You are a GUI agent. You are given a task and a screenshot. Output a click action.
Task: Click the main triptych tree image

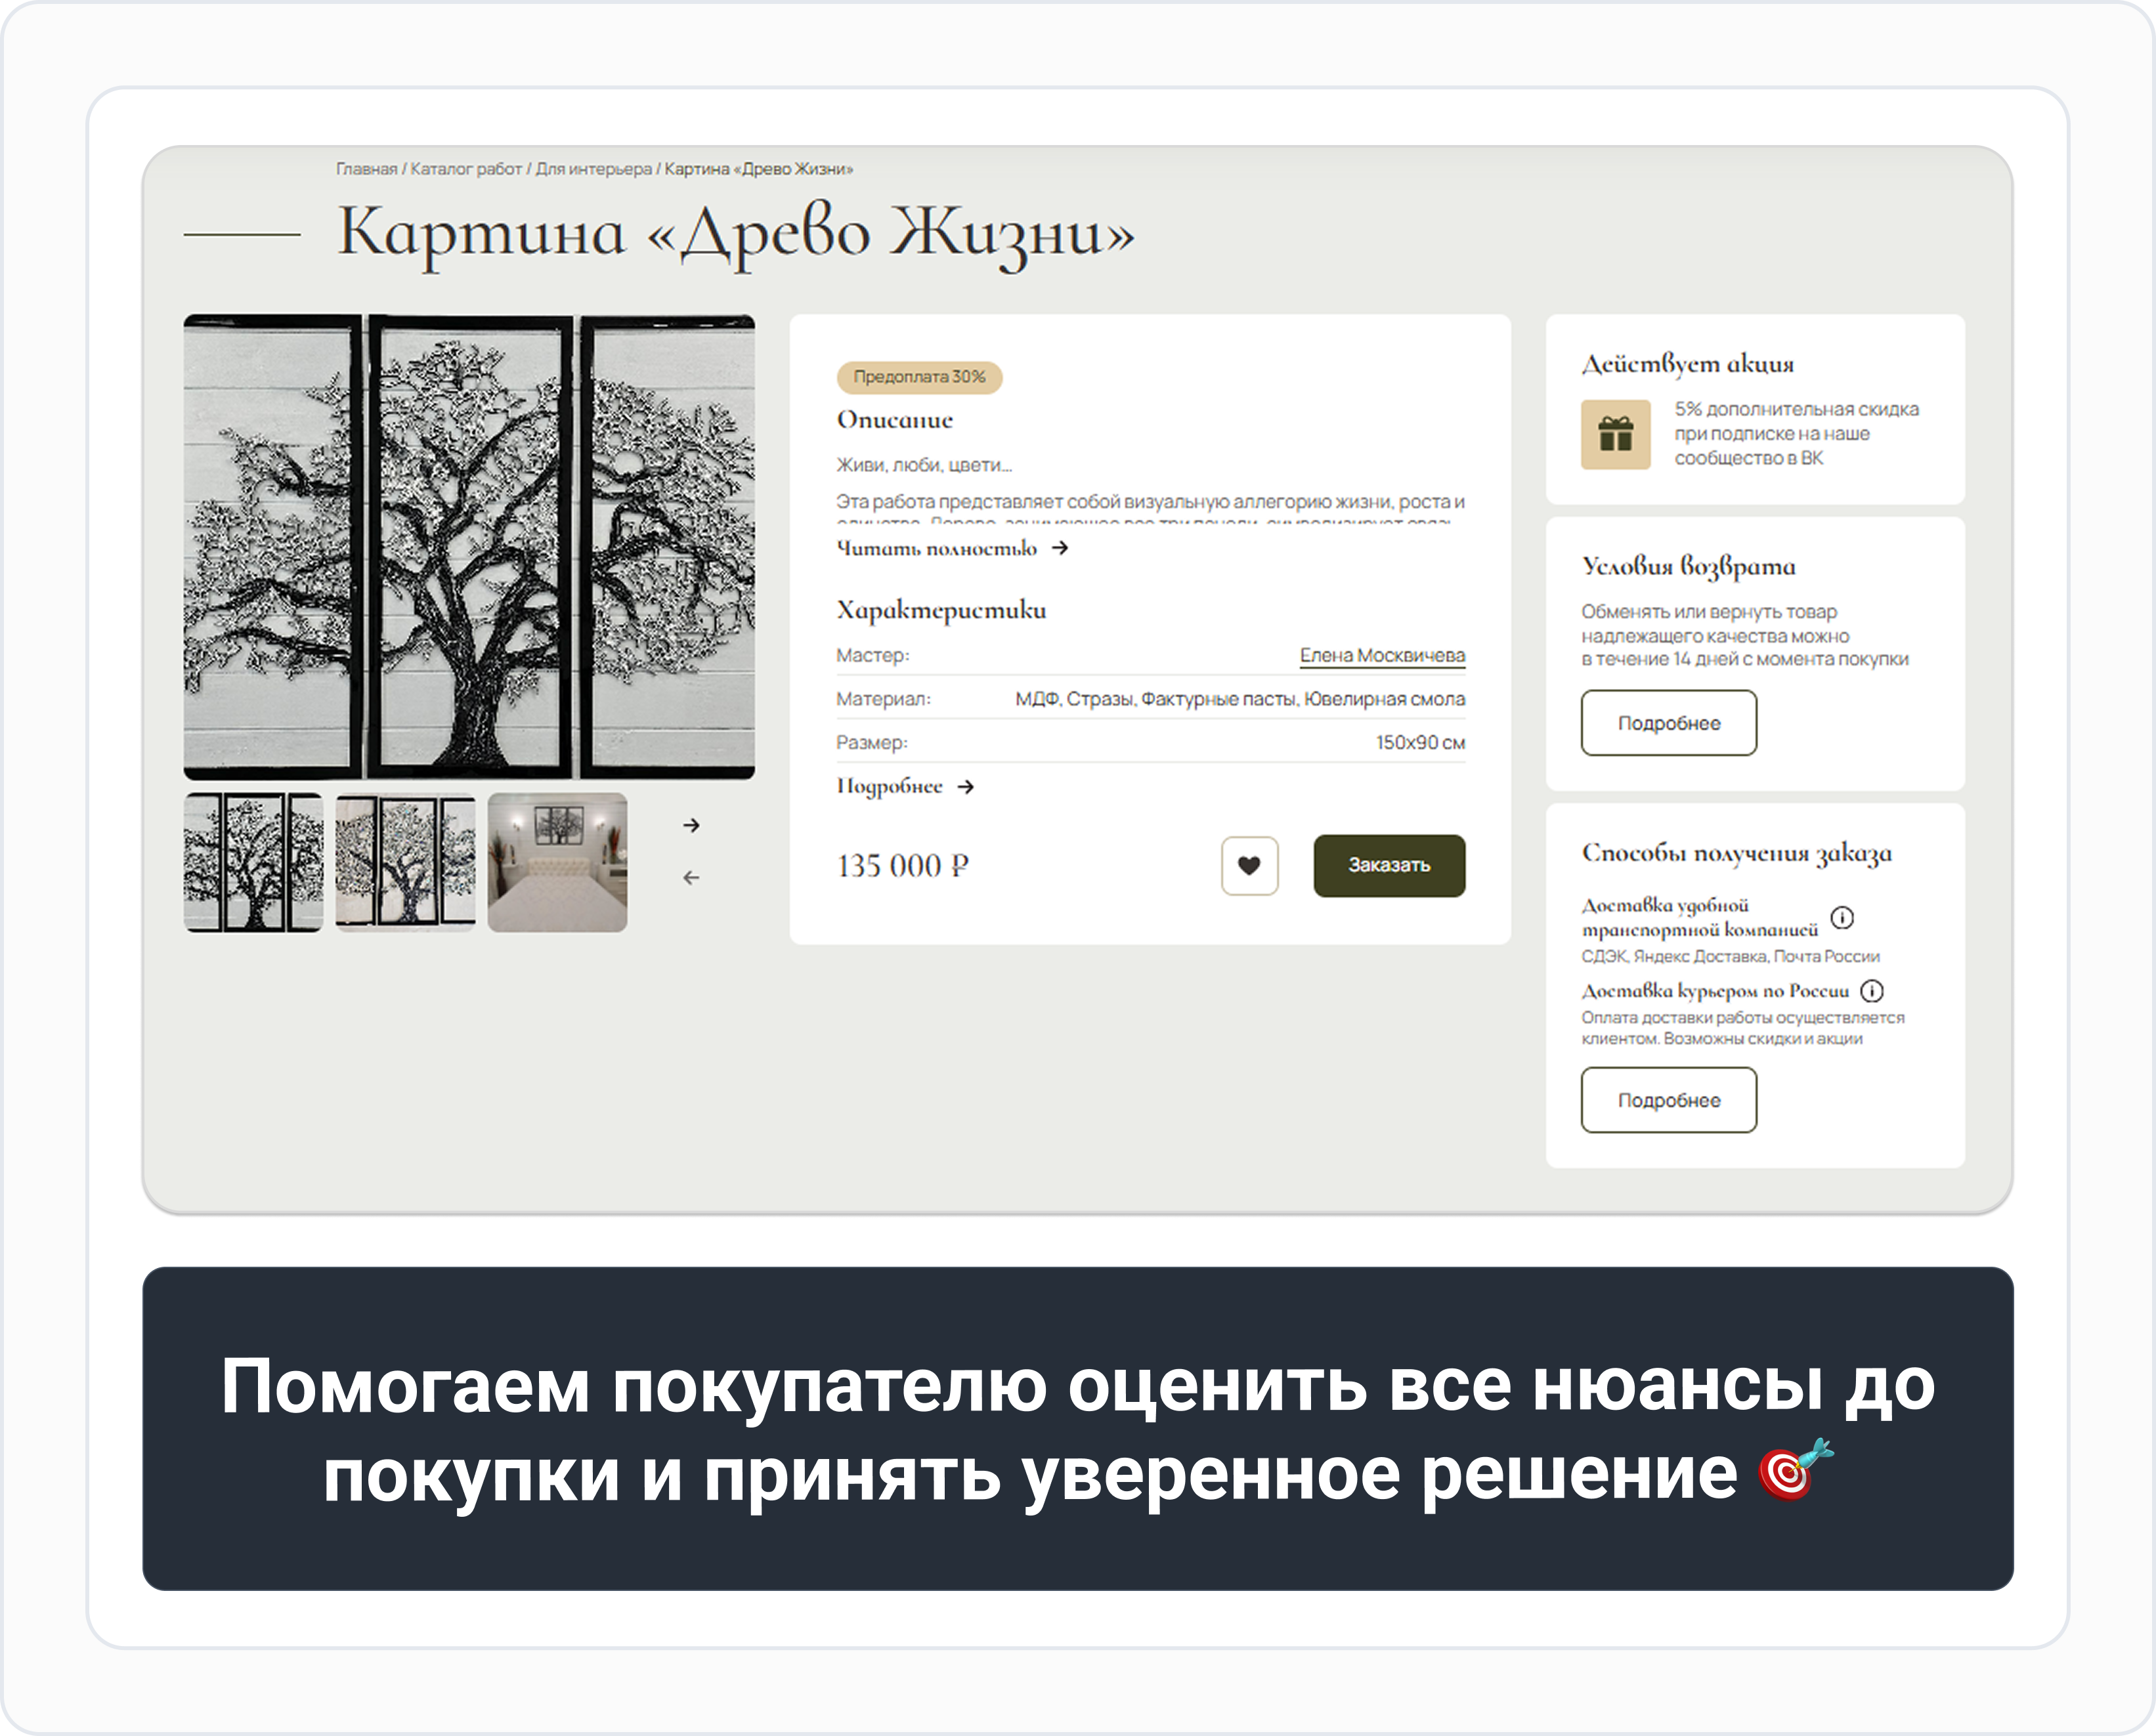[469, 547]
